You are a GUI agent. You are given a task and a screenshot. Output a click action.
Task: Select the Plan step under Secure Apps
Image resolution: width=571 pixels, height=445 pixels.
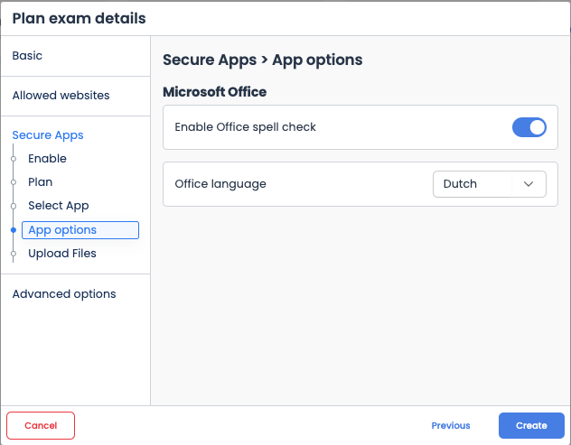tap(41, 182)
